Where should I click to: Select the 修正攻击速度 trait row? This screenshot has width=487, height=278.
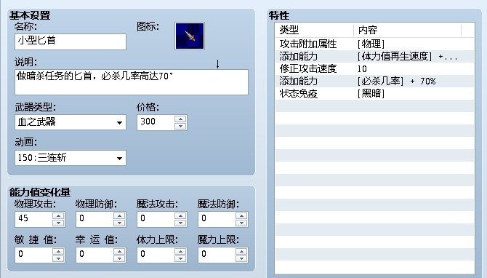click(374, 68)
